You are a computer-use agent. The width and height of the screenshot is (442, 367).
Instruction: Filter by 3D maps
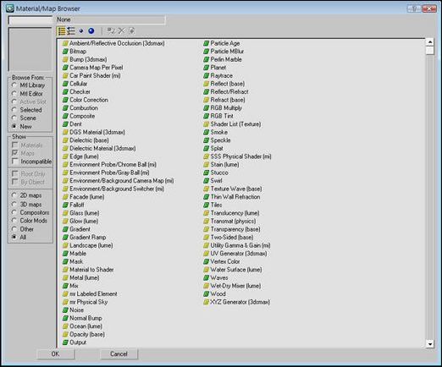point(14,204)
